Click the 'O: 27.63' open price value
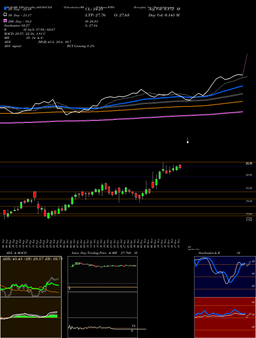256x338 pixels. click(121, 15)
